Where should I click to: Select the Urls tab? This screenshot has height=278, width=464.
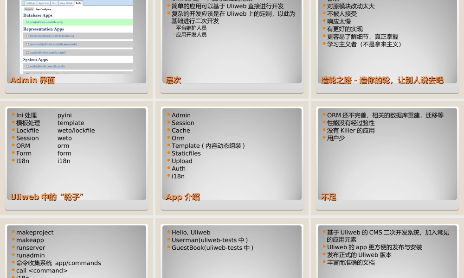(x=54, y=3)
